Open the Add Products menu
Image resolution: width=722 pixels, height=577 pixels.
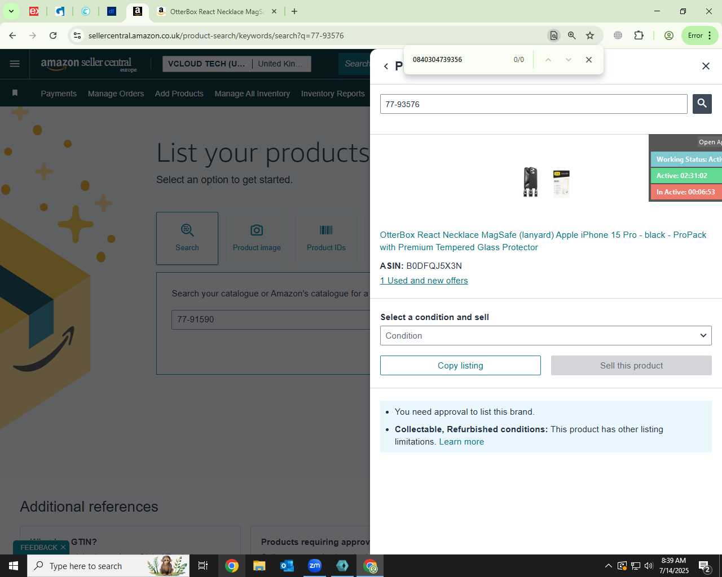179,94
